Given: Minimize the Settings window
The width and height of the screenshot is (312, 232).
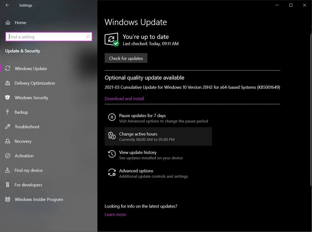Looking at the screenshot, I should (277, 5).
